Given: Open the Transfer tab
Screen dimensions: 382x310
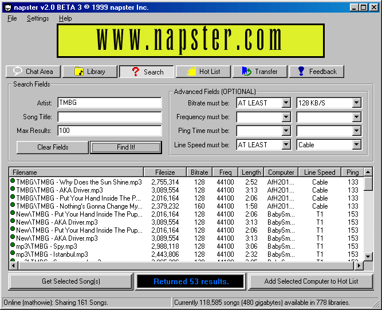Looking at the screenshot, I should (260, 72).
